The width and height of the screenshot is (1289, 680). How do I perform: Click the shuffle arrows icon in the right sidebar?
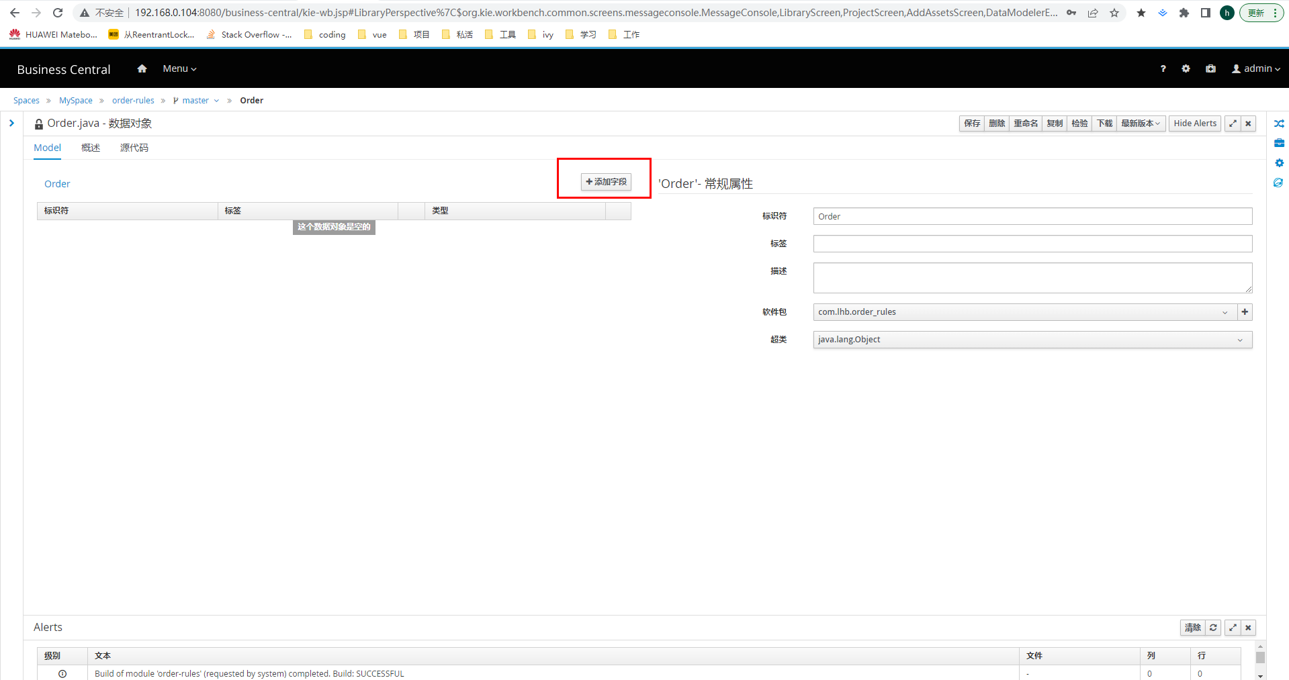pyautogui.click(x=1279, y=124)
